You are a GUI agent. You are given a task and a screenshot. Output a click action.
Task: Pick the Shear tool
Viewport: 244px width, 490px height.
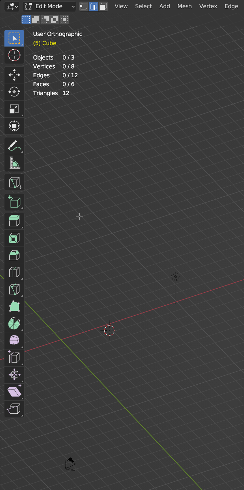[14, 392]
